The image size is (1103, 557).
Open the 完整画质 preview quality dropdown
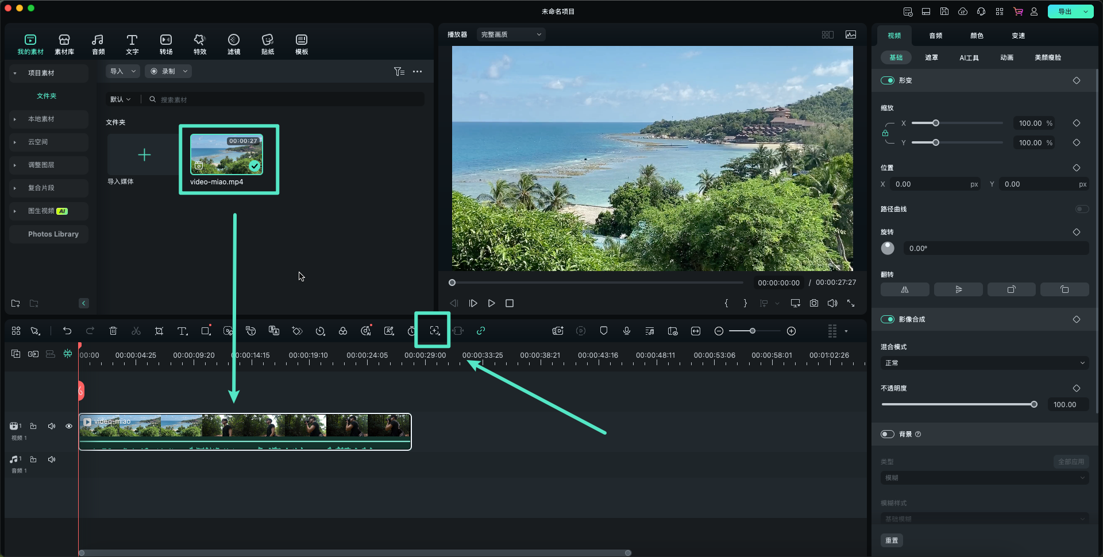pyautogui.click(x=511, y=34)
